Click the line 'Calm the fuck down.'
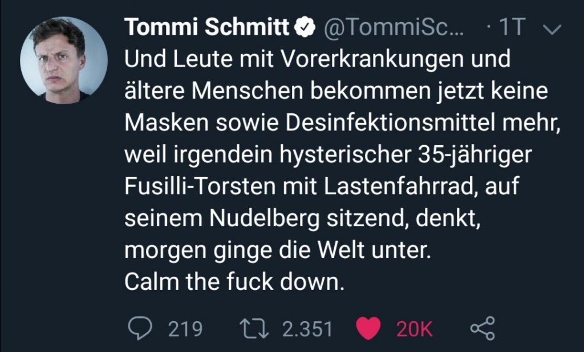This screenshot has width=584, height=352. [234, 282]
